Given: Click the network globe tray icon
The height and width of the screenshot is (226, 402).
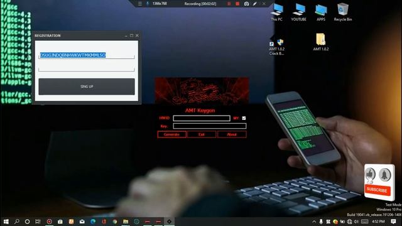Looking at the screenshot, I should (349, 222).
